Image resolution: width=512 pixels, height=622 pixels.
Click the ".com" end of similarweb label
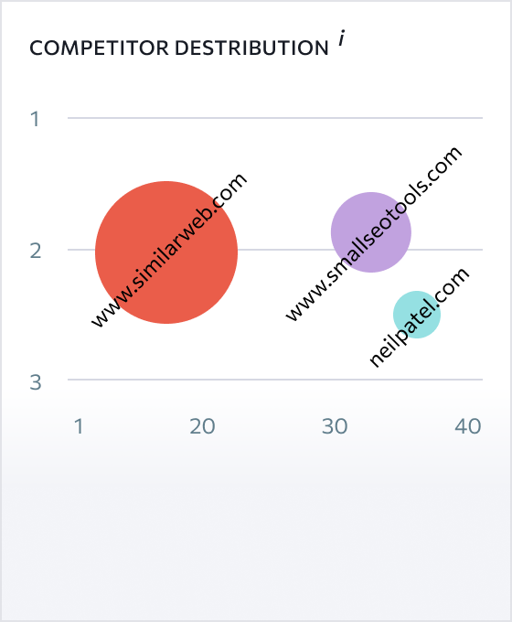point(230,189)
